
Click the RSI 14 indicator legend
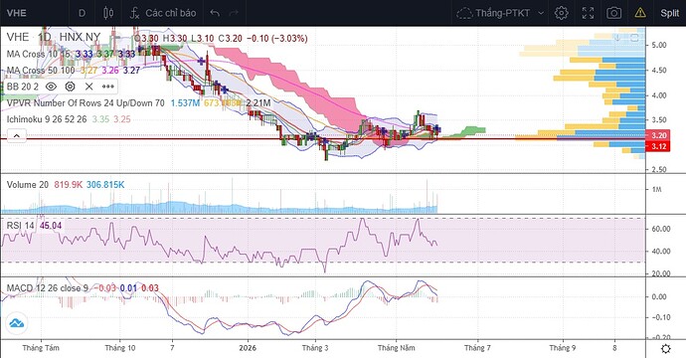(21, 226)
